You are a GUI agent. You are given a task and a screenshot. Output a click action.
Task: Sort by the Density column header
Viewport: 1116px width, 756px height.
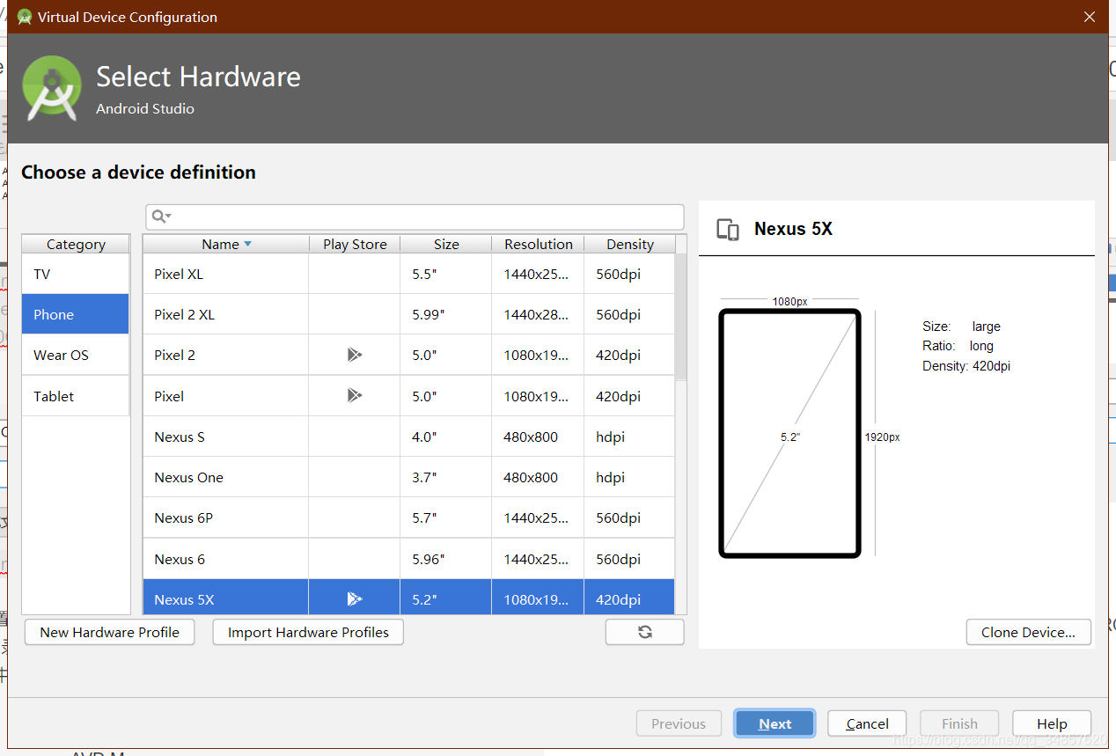pos(630,245)
